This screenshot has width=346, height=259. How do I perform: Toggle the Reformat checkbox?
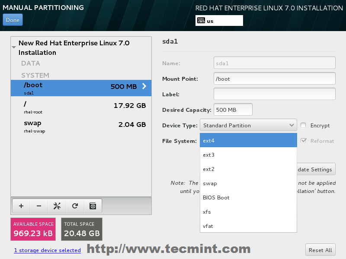(x=304, y=141)
